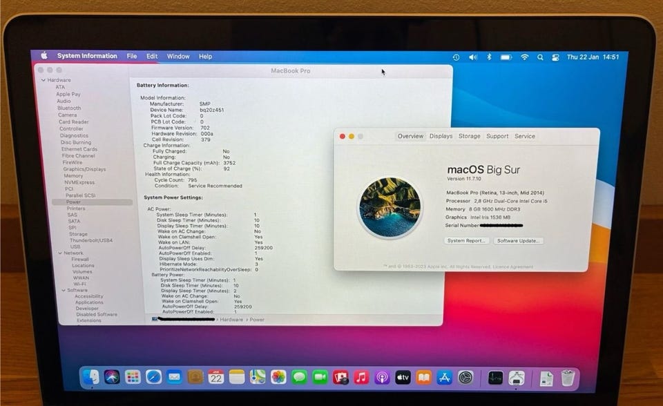The height and width of the screenshot is (406, 663).
Task: Open Launchpad in the dock
Action: click(133, 377)
